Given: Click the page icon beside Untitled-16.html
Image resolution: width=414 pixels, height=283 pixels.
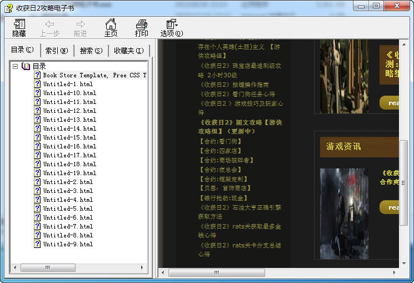Looking at the screenshot, I should [37, 146].
